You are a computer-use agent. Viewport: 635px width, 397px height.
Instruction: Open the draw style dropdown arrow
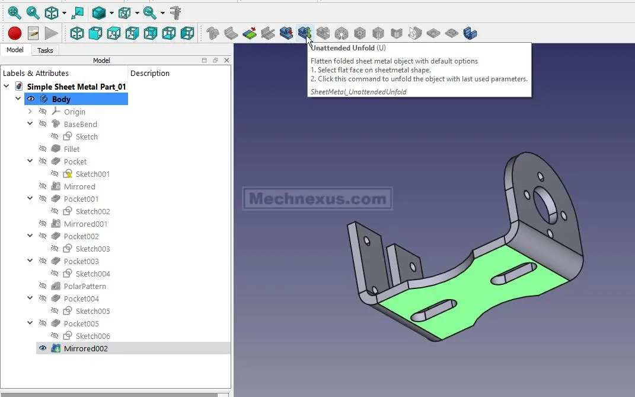111,13
